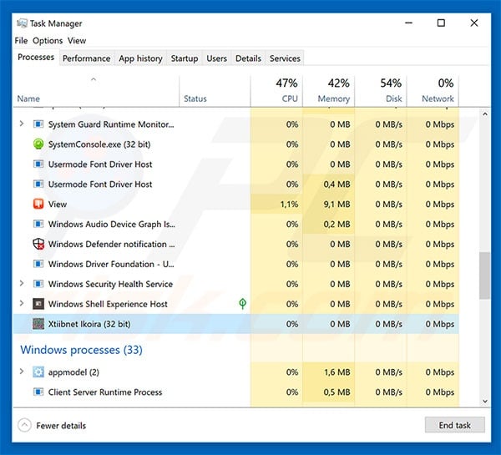Expand Windows Shell Experience Host group
The image size is (501, 455).
[22, 303]
